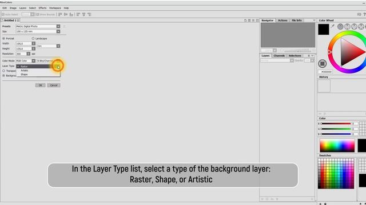366x205 pixels.
Task: Click the red channel slider
Action: click(x=336, y=124)
